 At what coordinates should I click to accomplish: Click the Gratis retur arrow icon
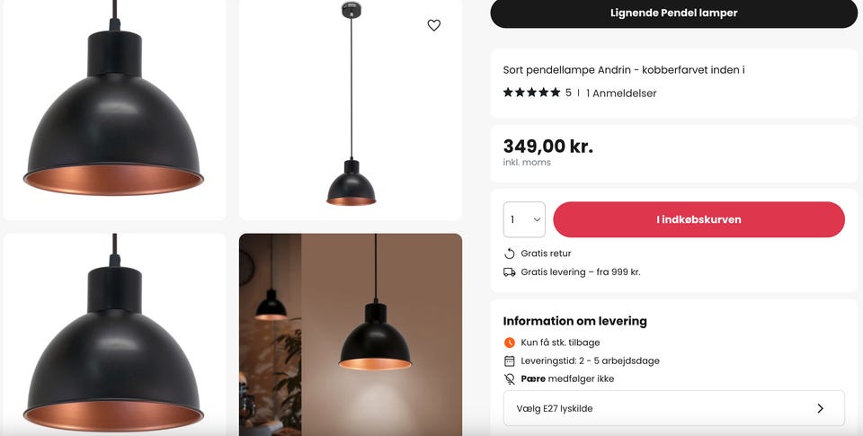tap(510, 254)
